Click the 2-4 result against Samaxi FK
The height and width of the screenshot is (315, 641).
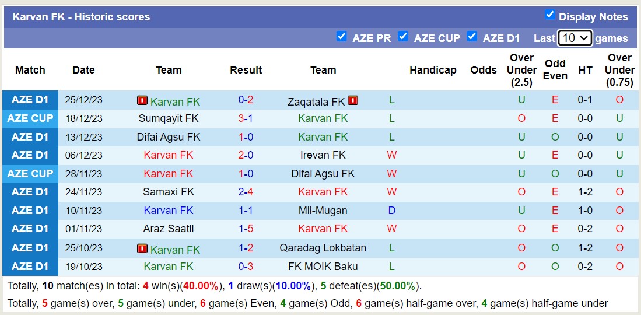click(x=246, y=192)
